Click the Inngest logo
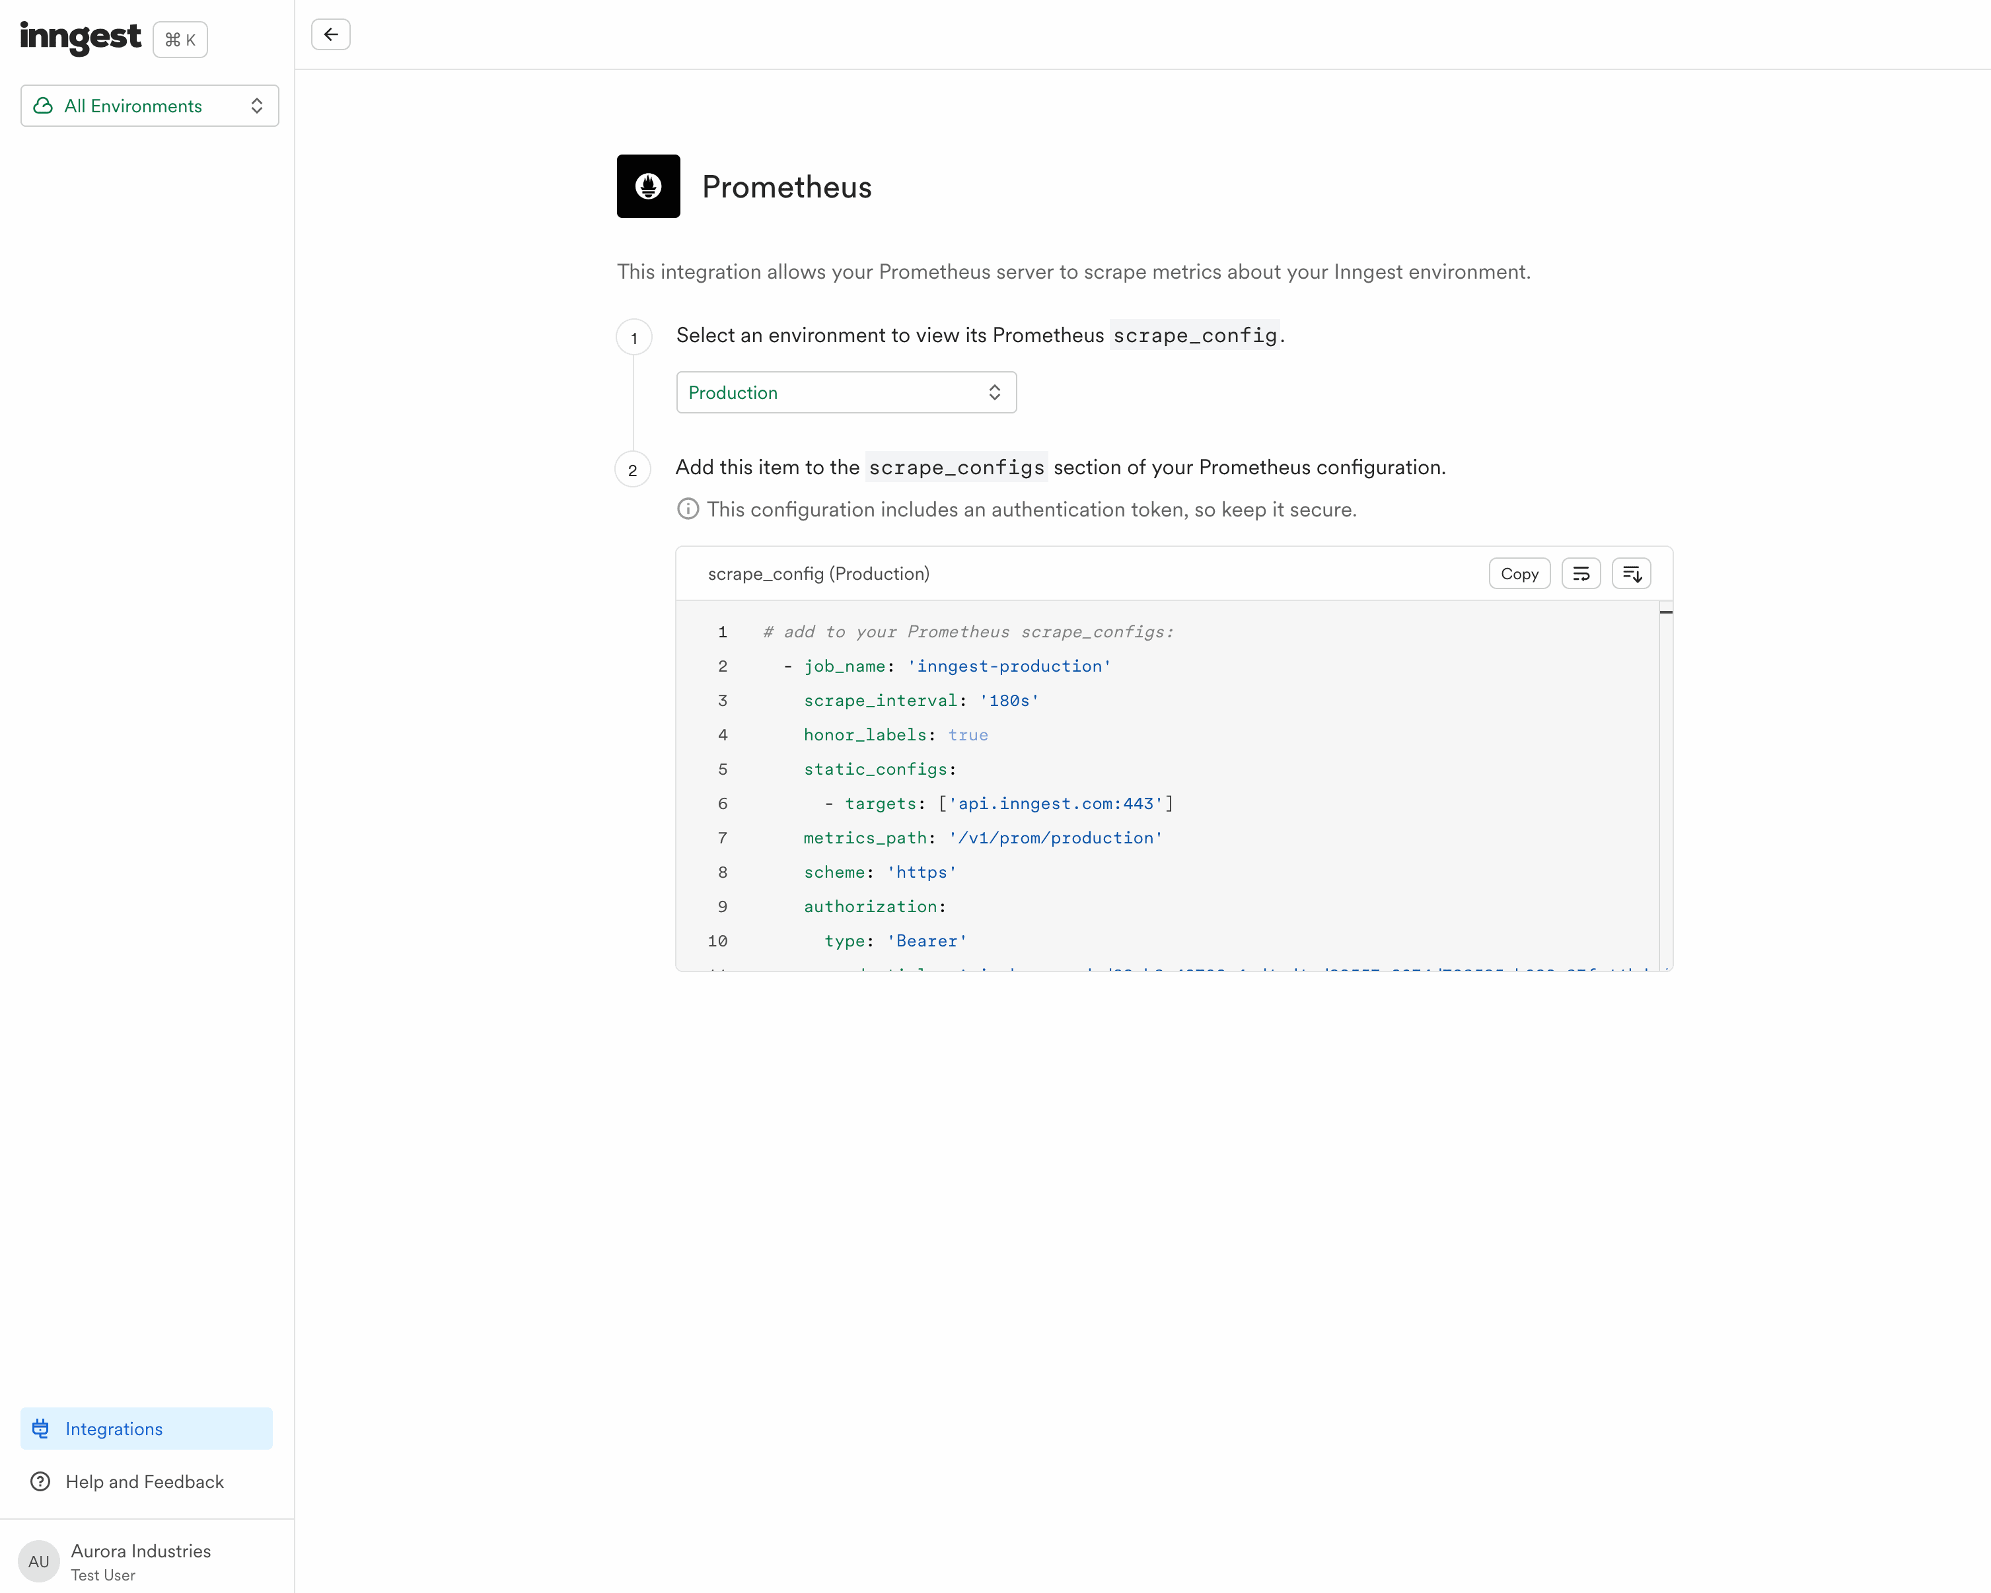 (x=79, y=37)
